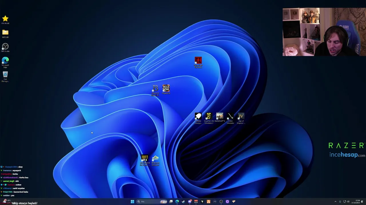Open Steam from the taskbar
Screen dimensions: 366x205
(183, 202)
